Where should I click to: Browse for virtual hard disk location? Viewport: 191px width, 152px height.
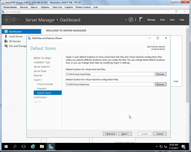tap(161, 74)
